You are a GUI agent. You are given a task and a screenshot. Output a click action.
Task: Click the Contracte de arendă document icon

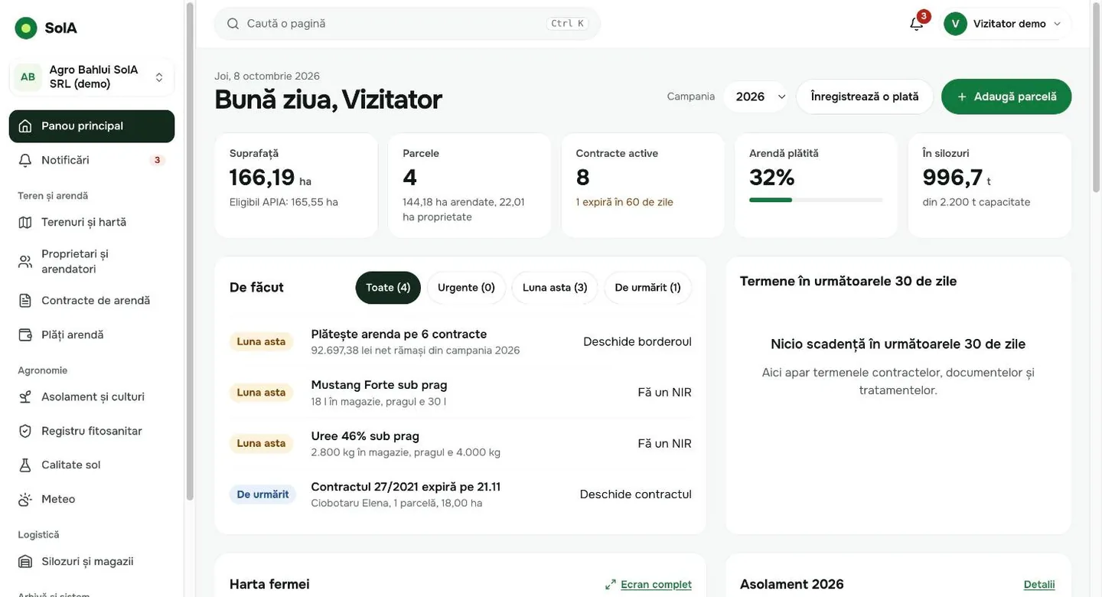25,301
